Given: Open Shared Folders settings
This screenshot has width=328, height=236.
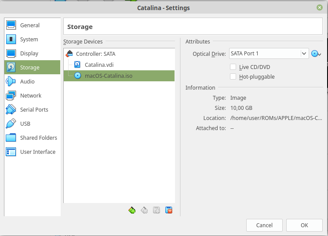Looking at the screenshot, I should (x=39, y=138).
